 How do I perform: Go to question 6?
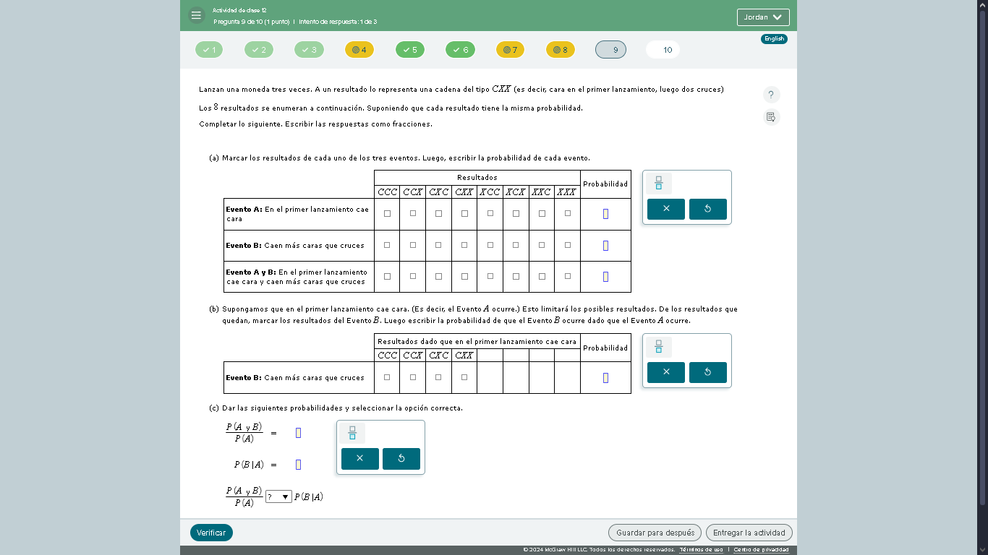460,50
